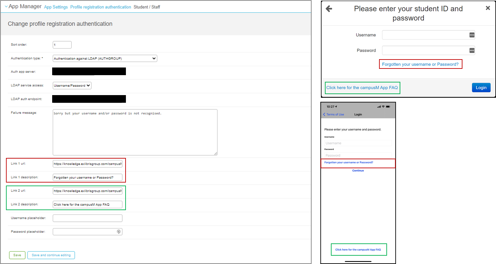This screenshot has width=496, height=264.
Task: Tap the Username field on phone screen
Action: tap(358, 143)
